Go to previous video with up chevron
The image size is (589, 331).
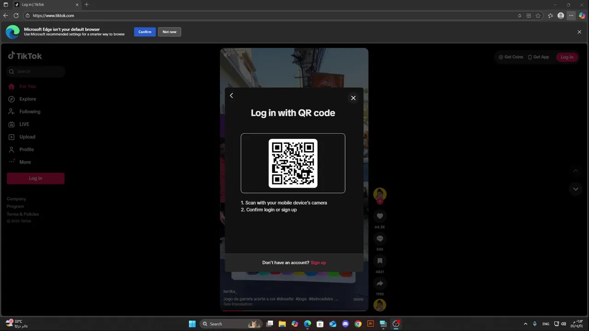tap(575, 171)
